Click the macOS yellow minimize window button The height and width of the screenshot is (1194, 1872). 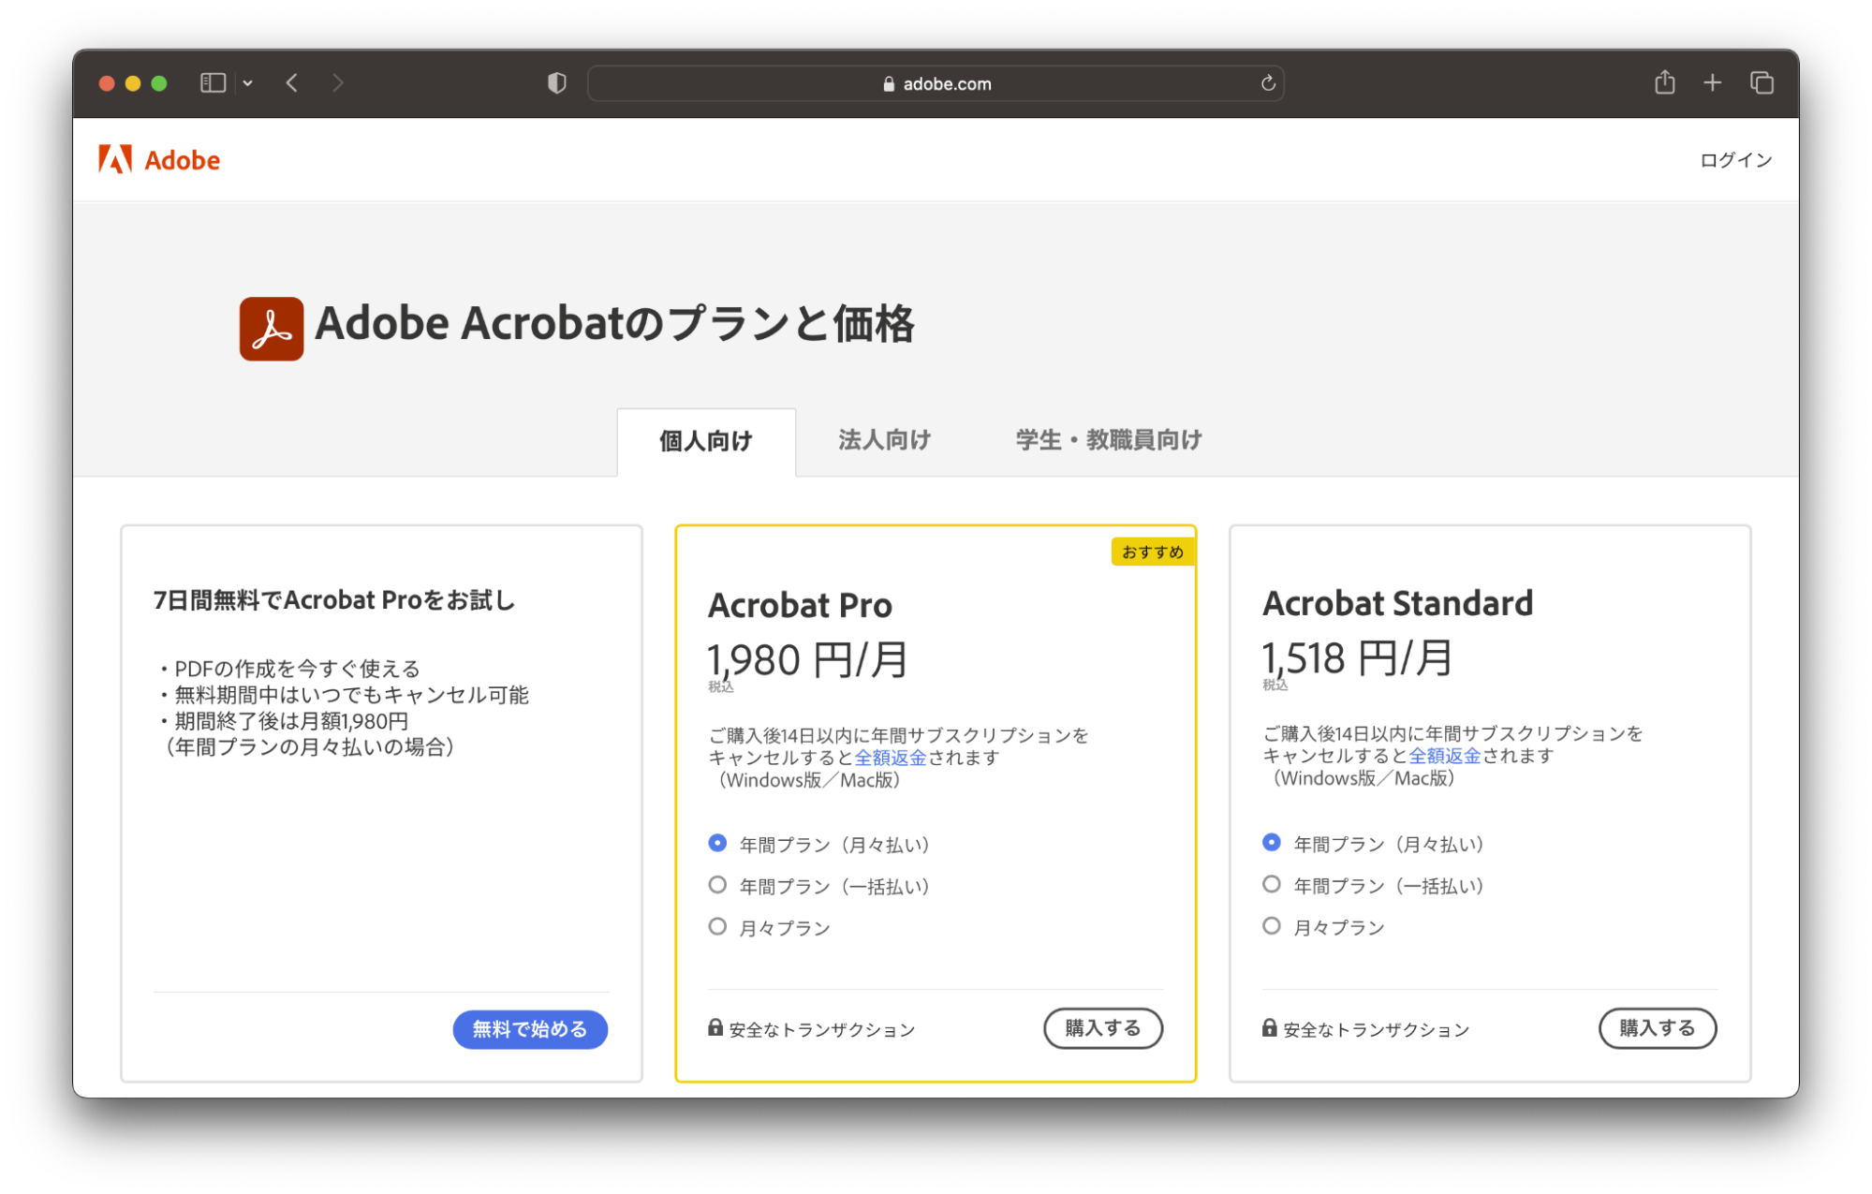point(133,83)
